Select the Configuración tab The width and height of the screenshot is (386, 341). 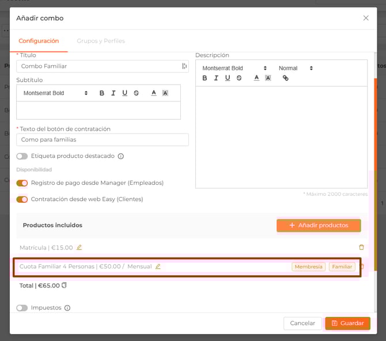pos(39,41)
